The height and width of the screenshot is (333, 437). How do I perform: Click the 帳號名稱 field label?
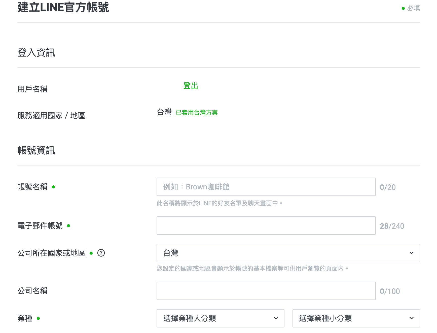click(32, 187)
